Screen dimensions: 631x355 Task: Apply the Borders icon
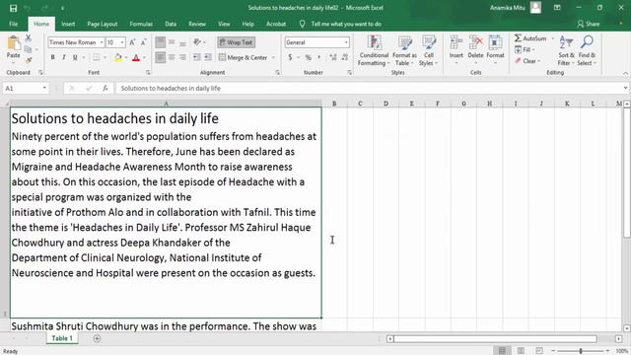click(97, 57)
